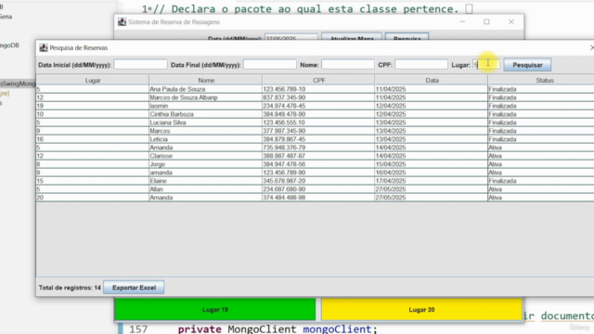Sort table by Lugar column header
This screenshot has height=334, width=594.
pos(93,81)
